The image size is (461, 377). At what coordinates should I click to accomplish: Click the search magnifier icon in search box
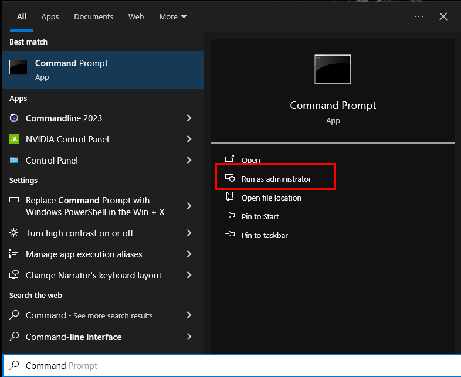click(15, 366)
